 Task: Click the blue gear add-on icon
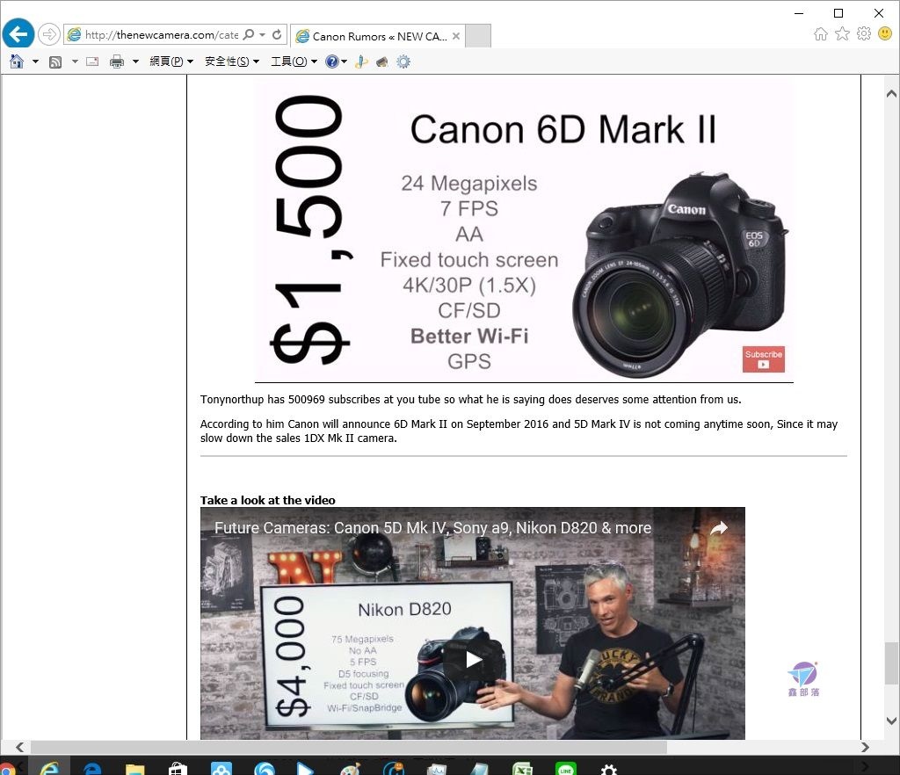pyautogui.click(x=403, y=62)
